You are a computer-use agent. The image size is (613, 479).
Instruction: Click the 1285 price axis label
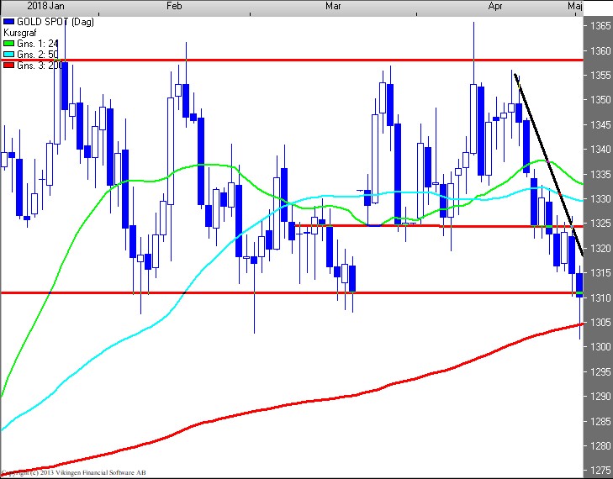point(600,421)
